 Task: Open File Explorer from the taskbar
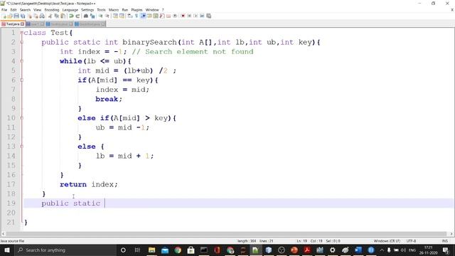point(151,250)
